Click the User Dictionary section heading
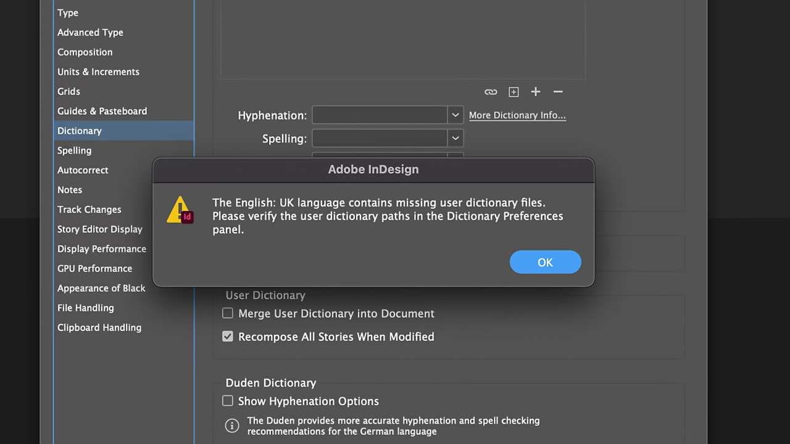This screenshot has width=790, height=444. coord(265,295)
